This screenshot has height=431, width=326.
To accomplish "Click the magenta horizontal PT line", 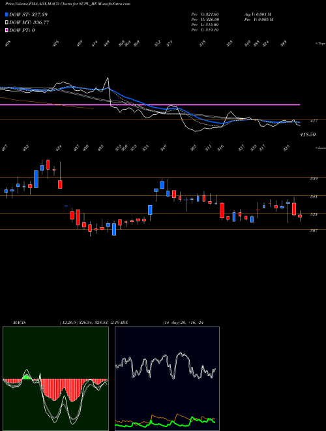I will (150, 104).
